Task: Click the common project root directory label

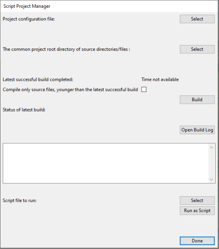Action: [x=66, y=49]
